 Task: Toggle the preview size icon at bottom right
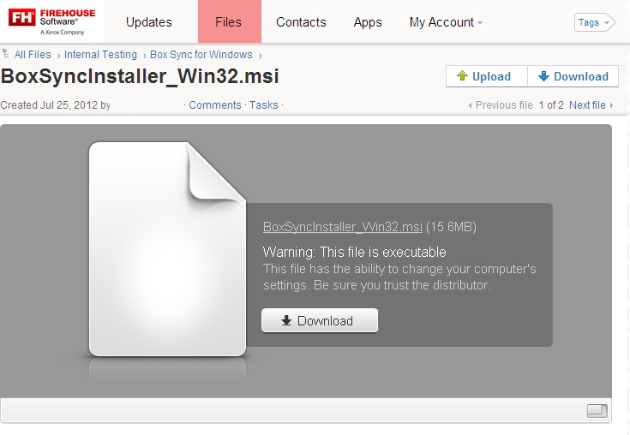pyautogui.click(x=597, y=410)
